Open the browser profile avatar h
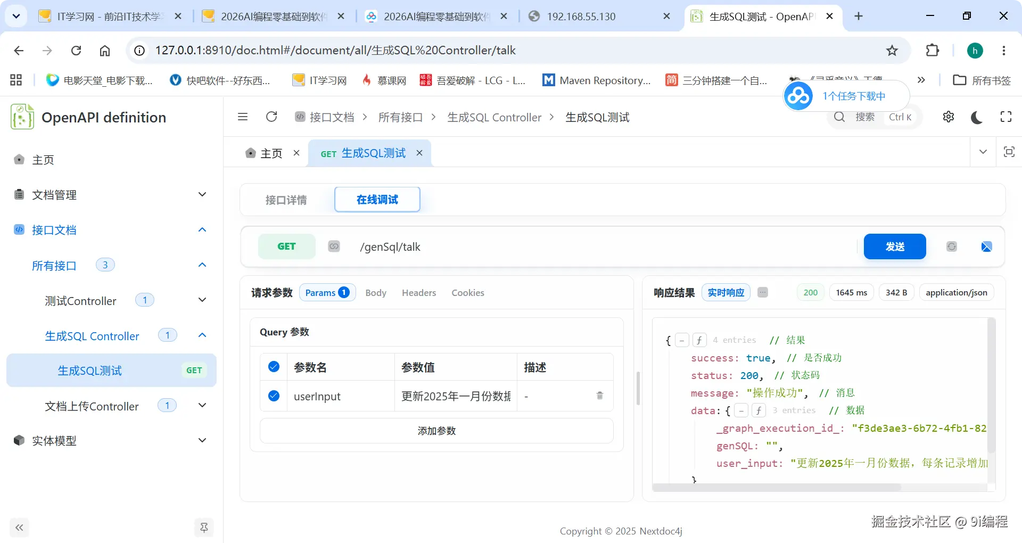The height and width of the screenshot is (543, 1022). (x=975, y=51)
